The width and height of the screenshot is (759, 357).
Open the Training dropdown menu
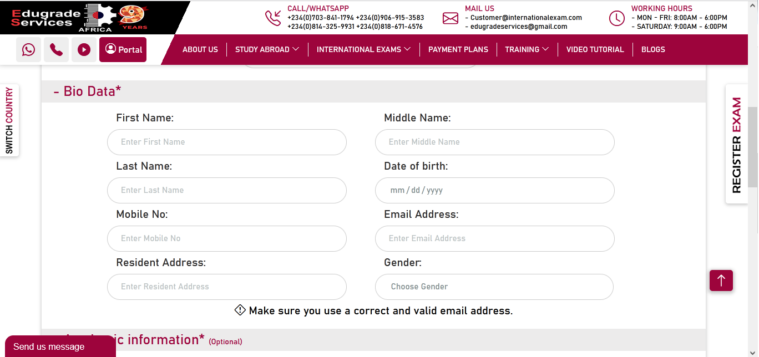click(x=527, y=49)
